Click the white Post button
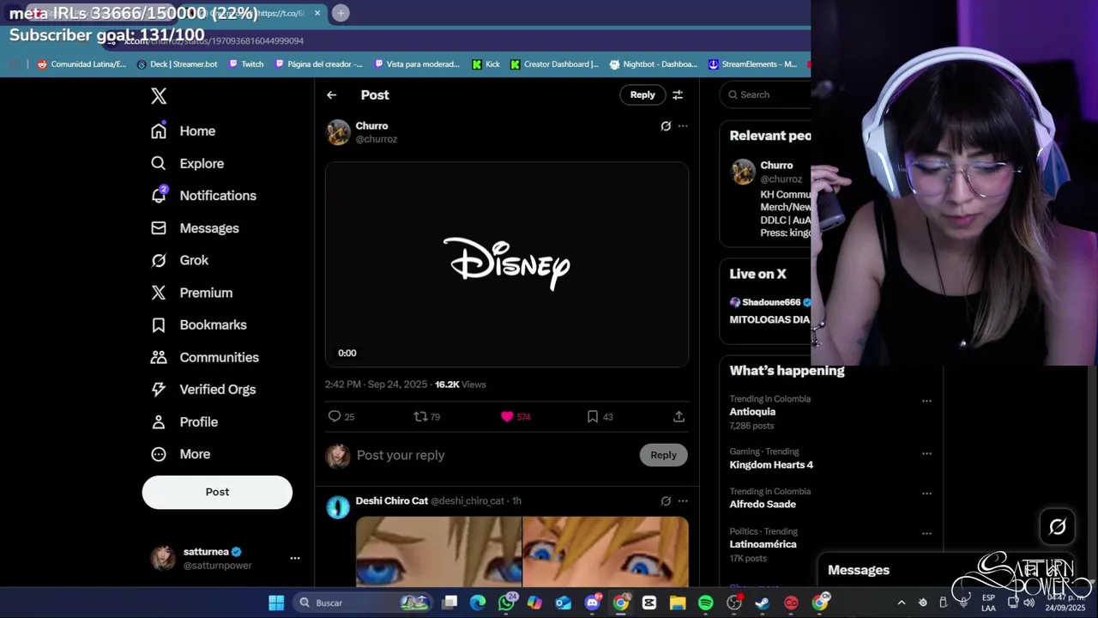1098x618 pixels. tap(217, 492)
